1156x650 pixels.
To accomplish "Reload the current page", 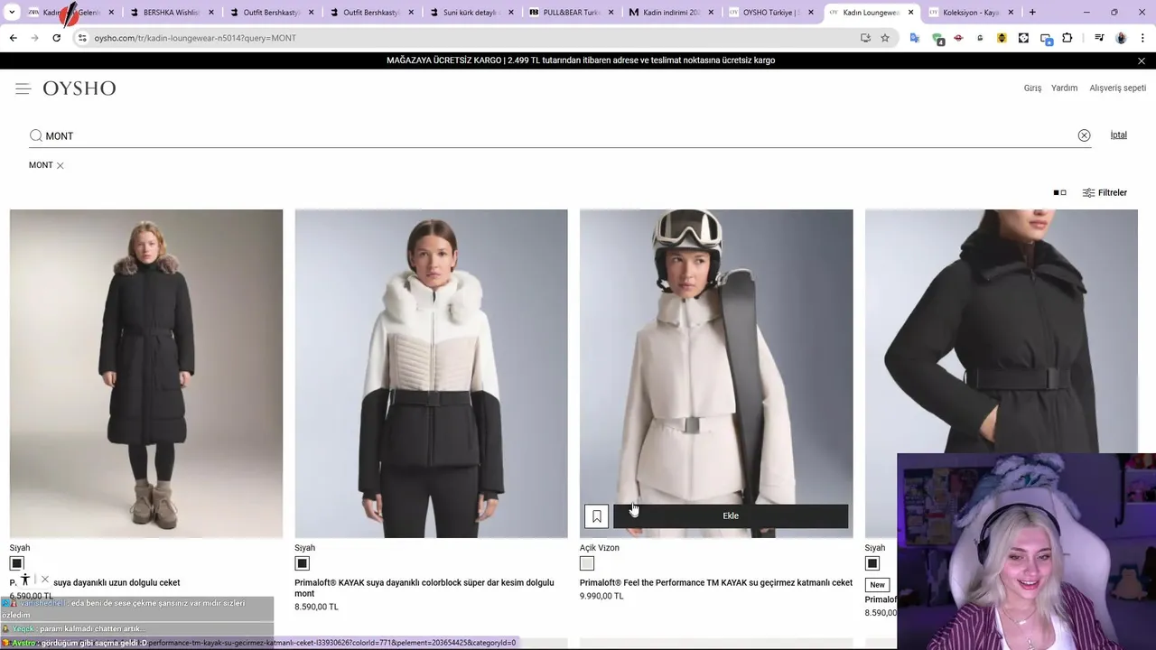I will (56, 38).
